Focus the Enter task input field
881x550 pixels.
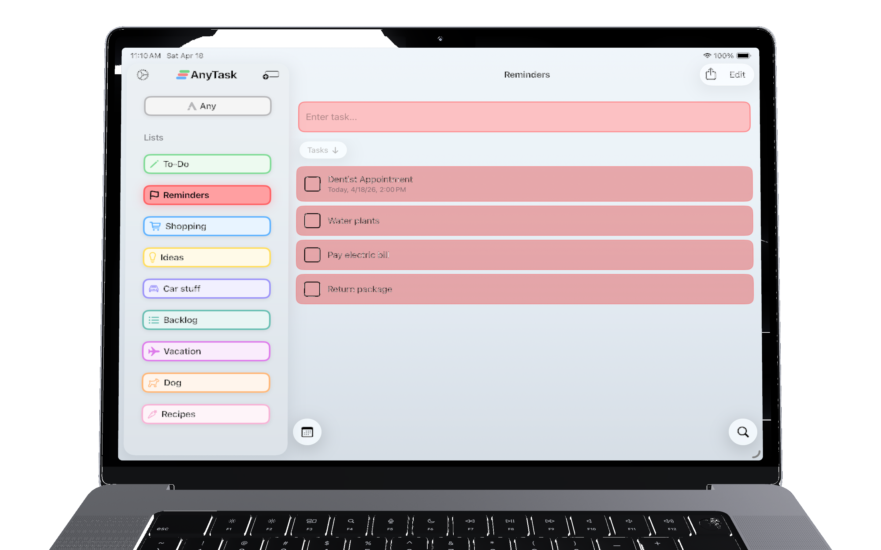pos(524,117)
